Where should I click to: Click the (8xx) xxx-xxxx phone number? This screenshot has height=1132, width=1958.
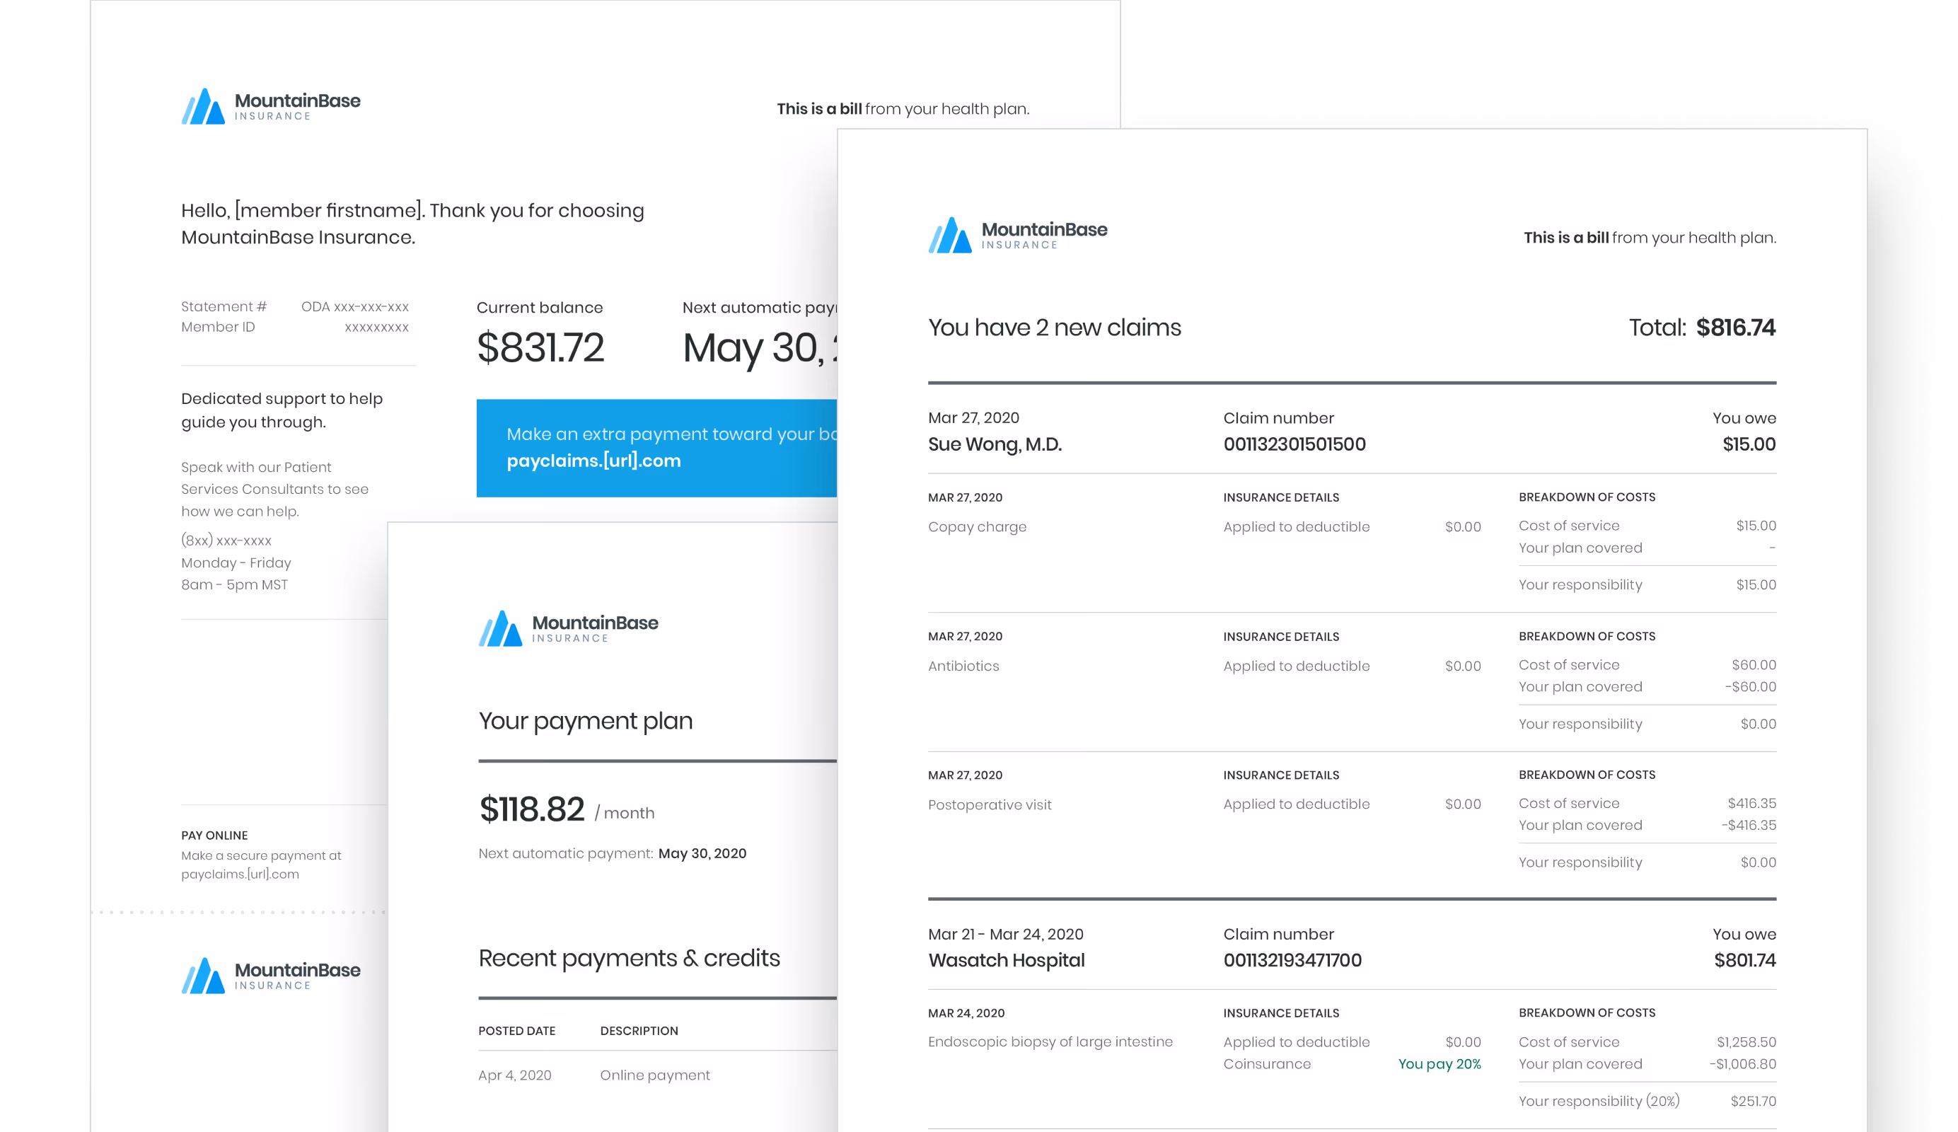226,541
